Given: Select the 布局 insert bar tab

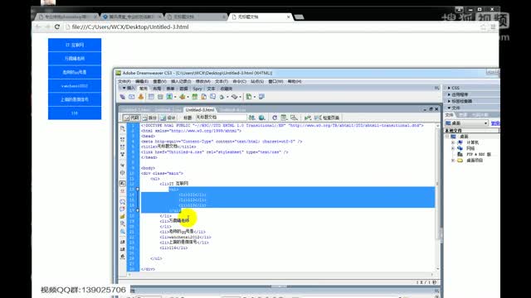Looking at the screenshot, I should (157, 89).
